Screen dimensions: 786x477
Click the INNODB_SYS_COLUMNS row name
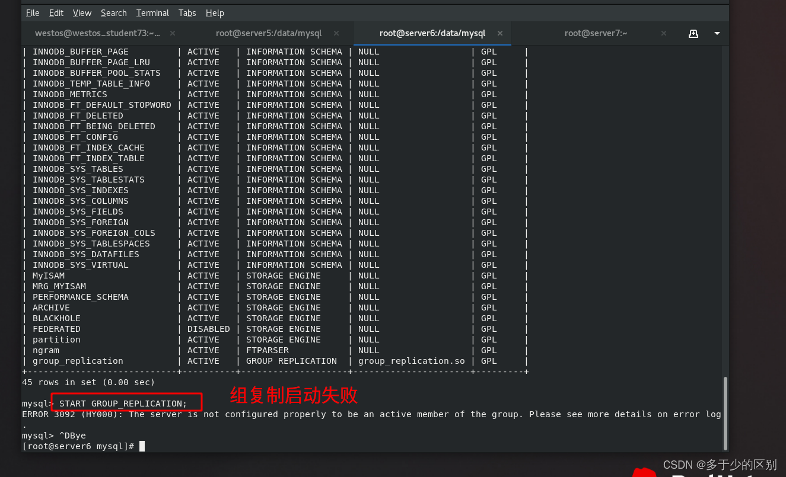click(x=81, y=201)
